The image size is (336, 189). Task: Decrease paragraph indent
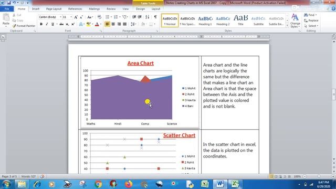[x=134, y=17]
